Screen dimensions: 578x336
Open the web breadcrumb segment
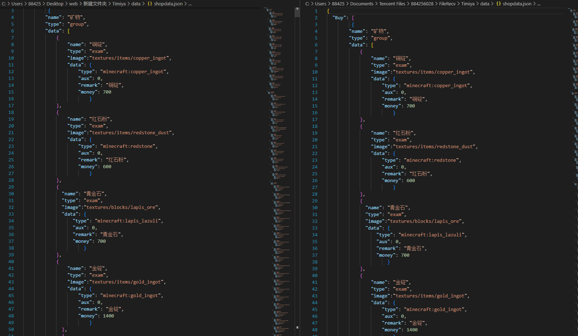tap(74, 4)
